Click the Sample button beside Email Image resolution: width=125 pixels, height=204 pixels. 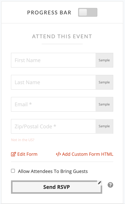coord(104,104)
